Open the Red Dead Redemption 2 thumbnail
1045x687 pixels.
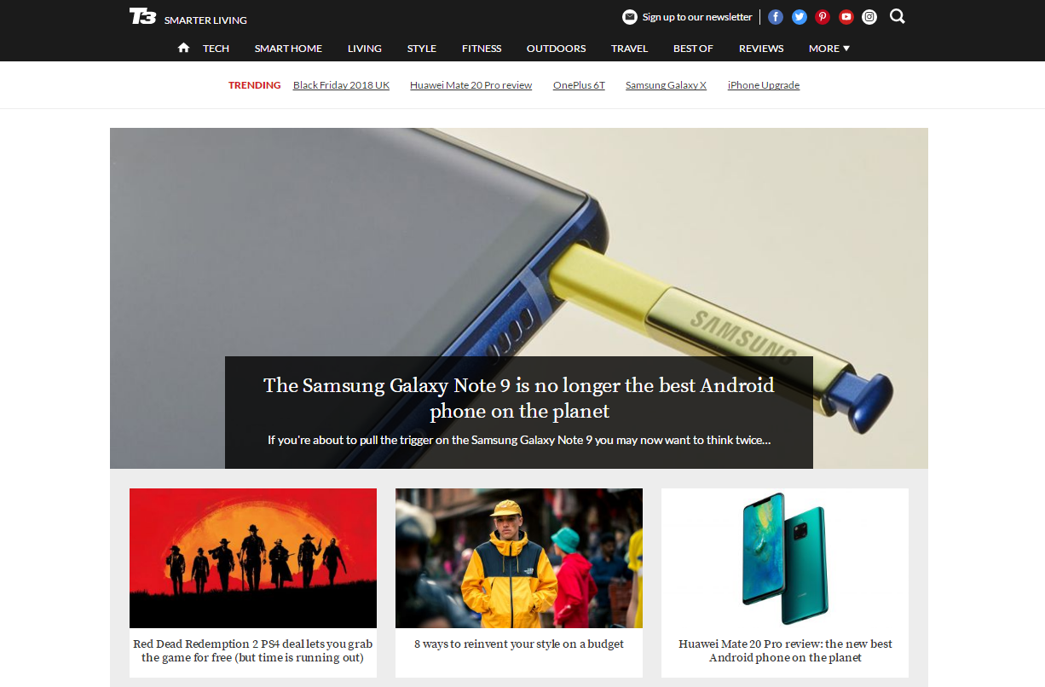click(253, 558)
